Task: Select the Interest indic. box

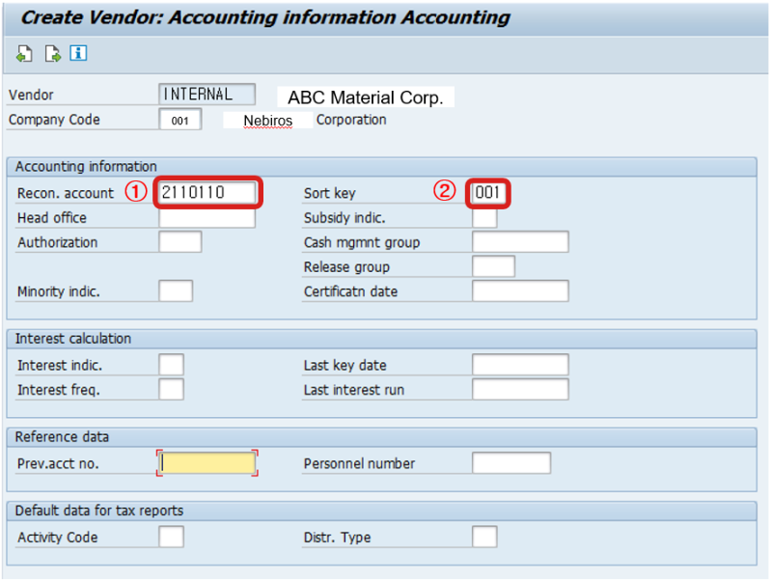Action: tap(172, 365)
